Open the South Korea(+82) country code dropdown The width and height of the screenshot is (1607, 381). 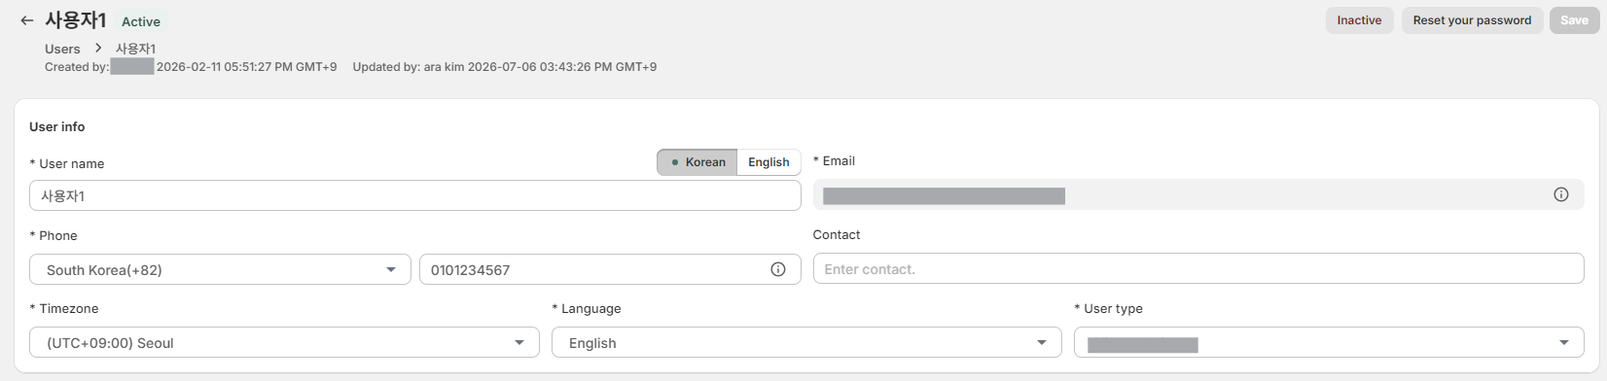[x=220, y=269]
